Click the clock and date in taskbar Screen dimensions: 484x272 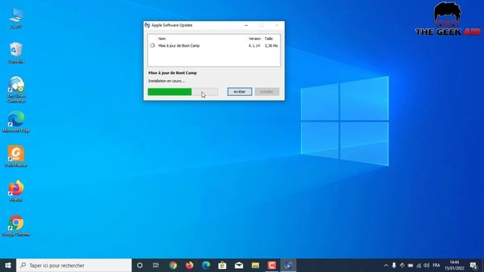click(455, 265)
